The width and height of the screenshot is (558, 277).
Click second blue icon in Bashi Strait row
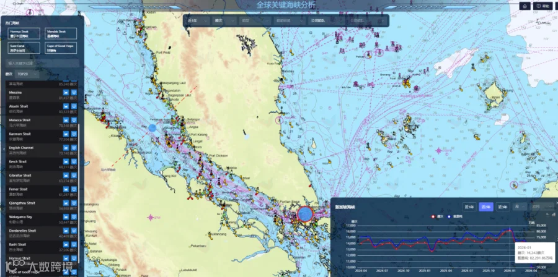74,244
